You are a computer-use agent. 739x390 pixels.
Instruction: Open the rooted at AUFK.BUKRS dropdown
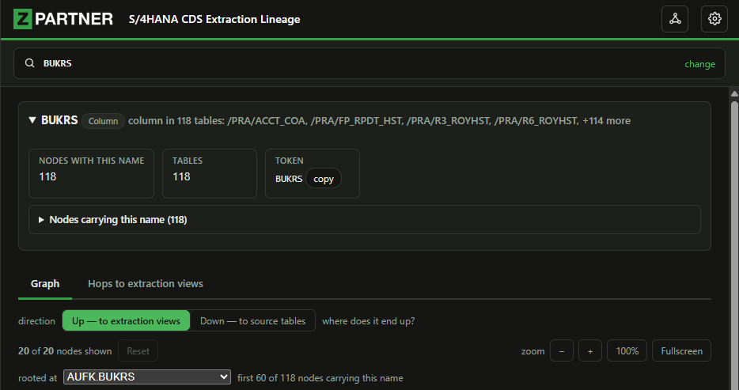point(147,377)
